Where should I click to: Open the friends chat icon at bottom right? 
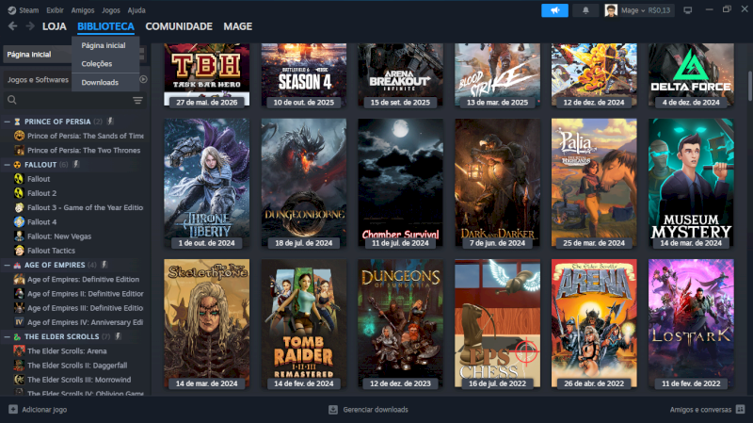pos(741,410)
